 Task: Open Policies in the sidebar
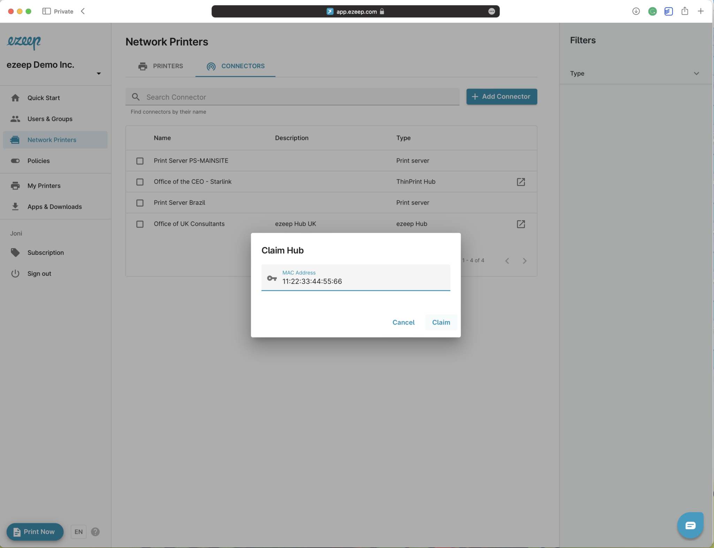(x=38, y=161)
